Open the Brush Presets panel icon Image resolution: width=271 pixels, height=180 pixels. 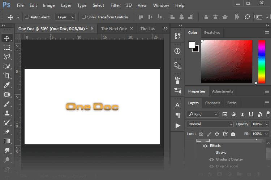(177, 80)
